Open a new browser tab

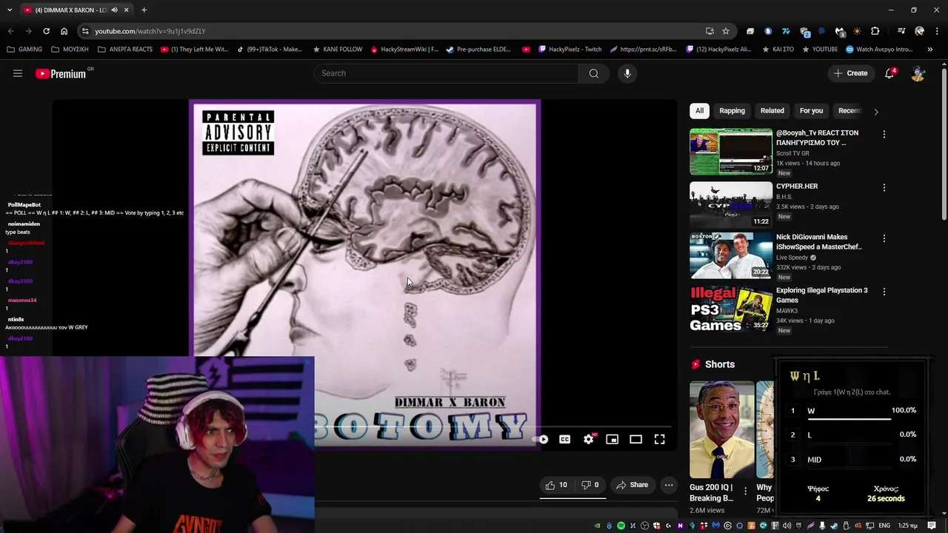click(x=144, y=10)
